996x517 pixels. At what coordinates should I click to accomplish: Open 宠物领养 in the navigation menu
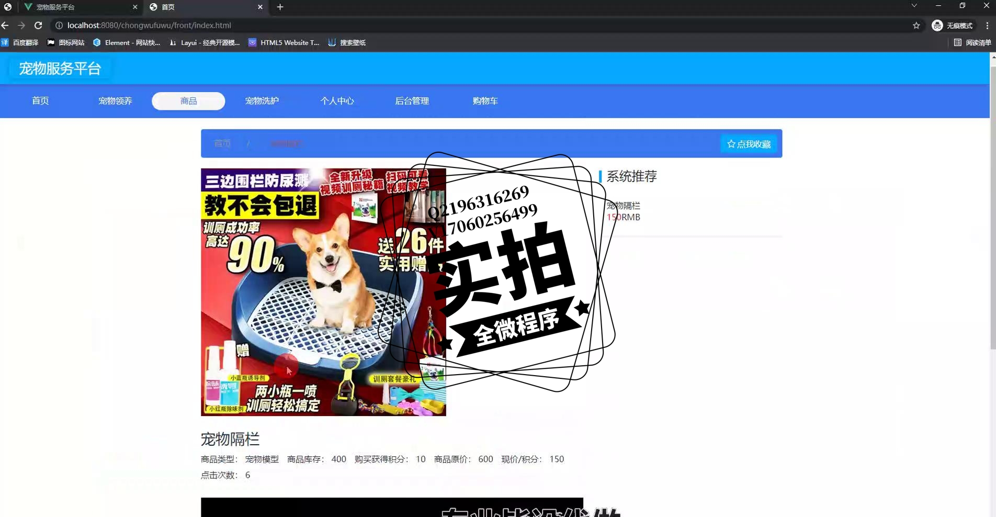[x=115, y=101]
